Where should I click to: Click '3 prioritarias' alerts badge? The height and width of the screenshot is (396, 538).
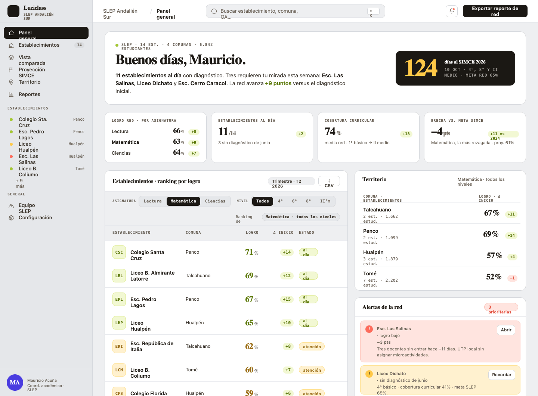(x=501, y=307)
